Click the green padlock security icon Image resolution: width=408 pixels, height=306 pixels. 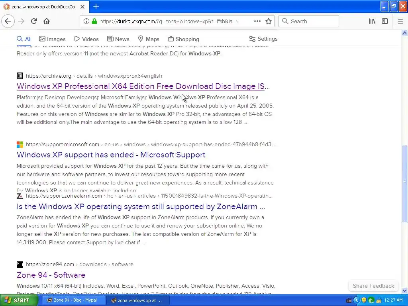coord(94,21)
